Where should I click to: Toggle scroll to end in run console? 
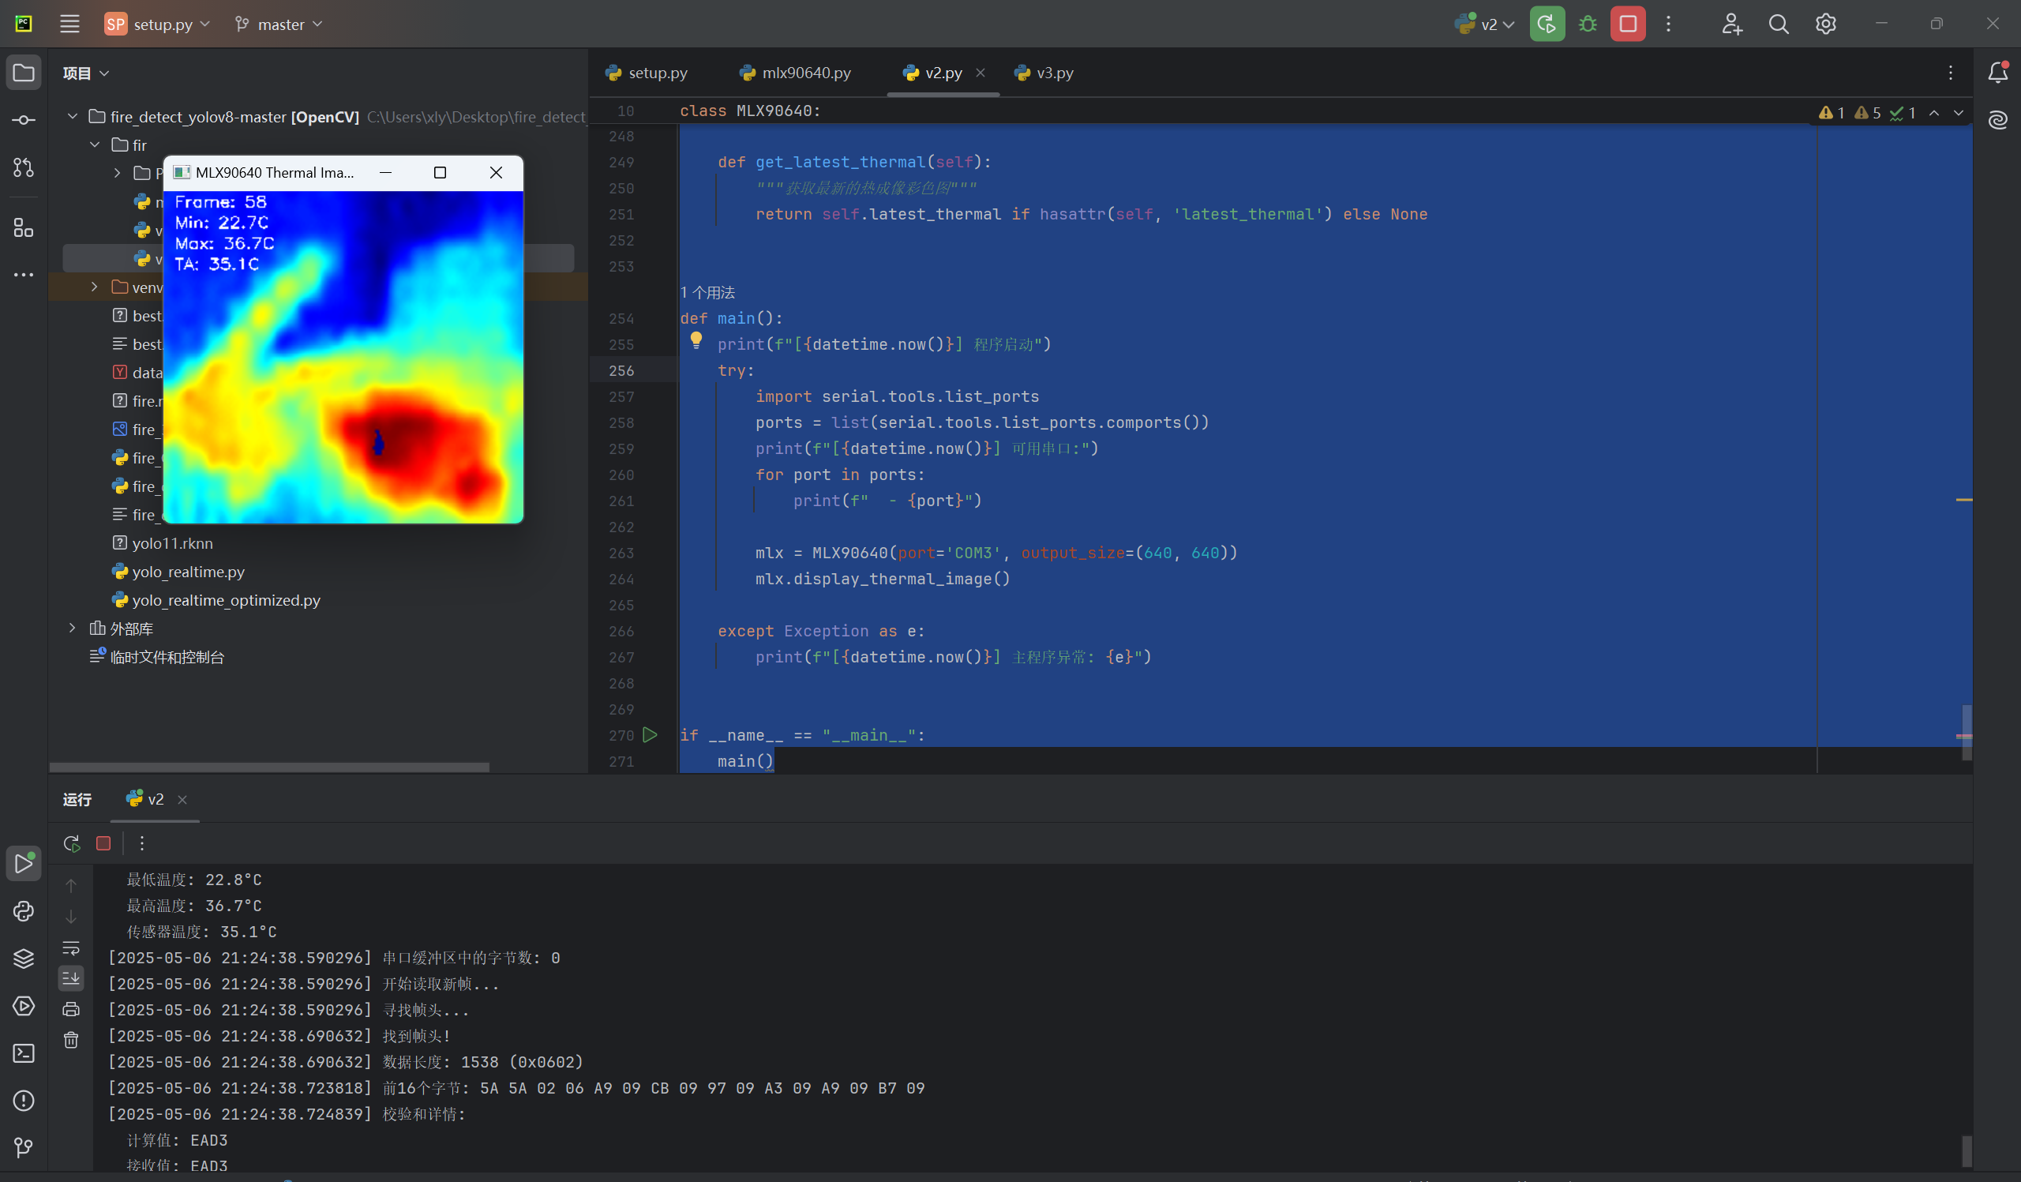(71, 977)
